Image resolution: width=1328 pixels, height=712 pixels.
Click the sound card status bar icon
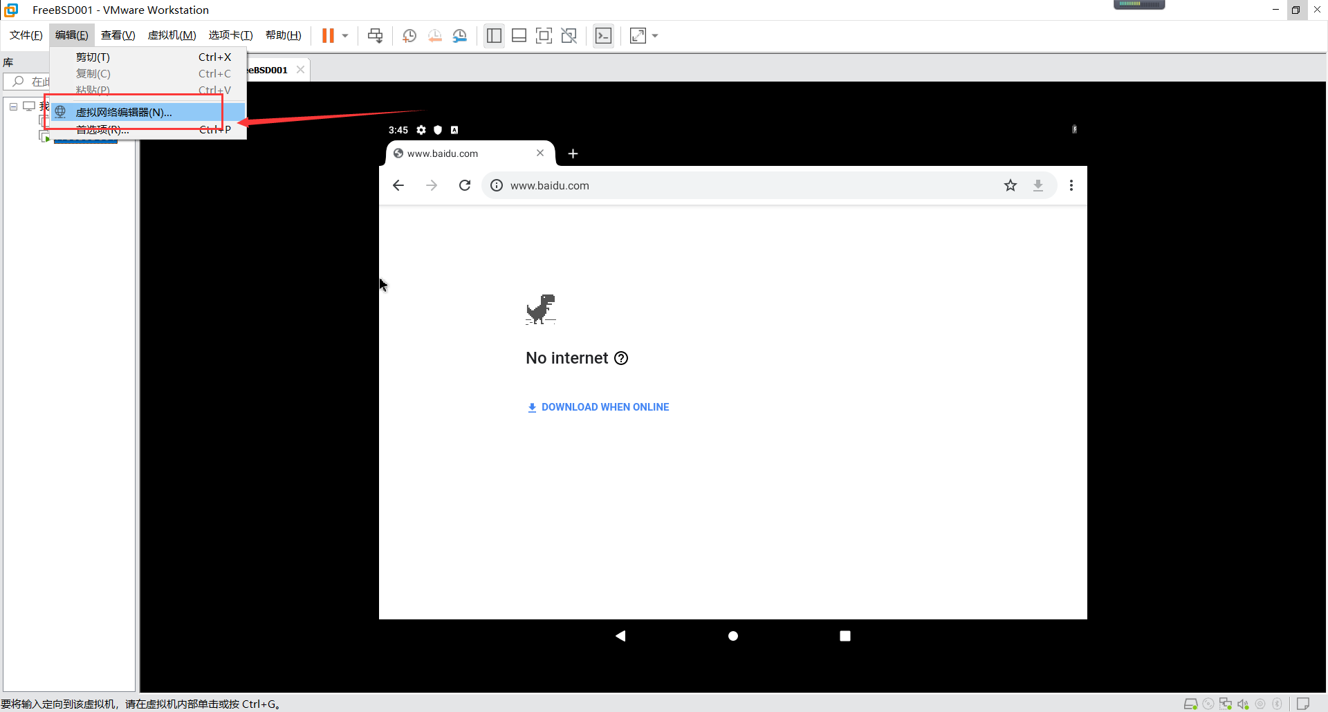tap(1243, 704)
